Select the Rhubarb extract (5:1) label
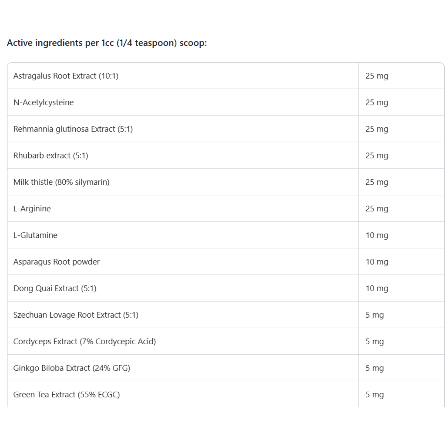Image resolution: width=445 pixels, height=445 pixels. 51,155
